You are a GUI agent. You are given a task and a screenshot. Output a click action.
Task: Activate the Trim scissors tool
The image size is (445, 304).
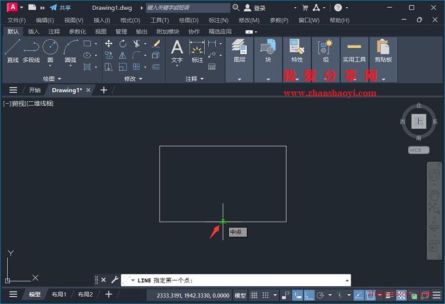[137, 43]
